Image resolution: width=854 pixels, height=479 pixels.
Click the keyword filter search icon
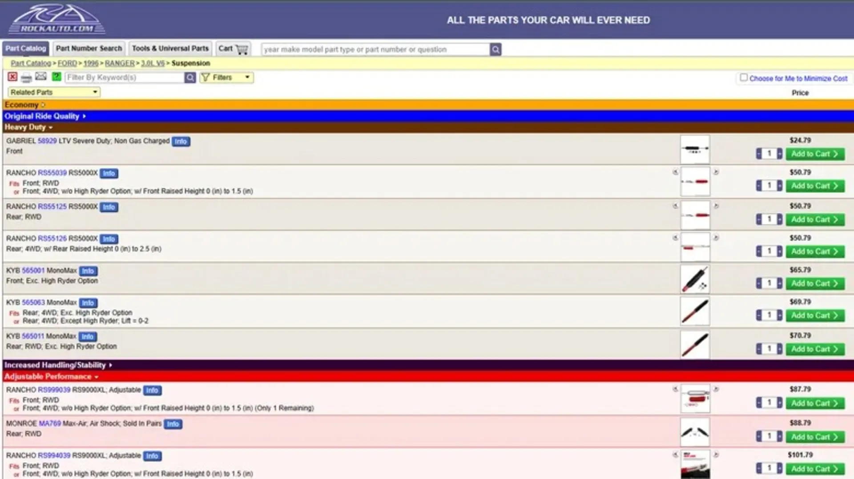190,78
